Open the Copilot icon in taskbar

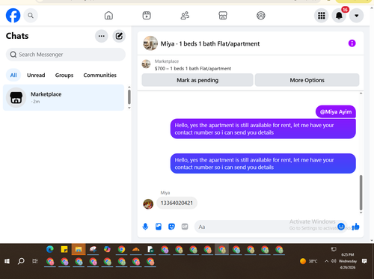107,249
